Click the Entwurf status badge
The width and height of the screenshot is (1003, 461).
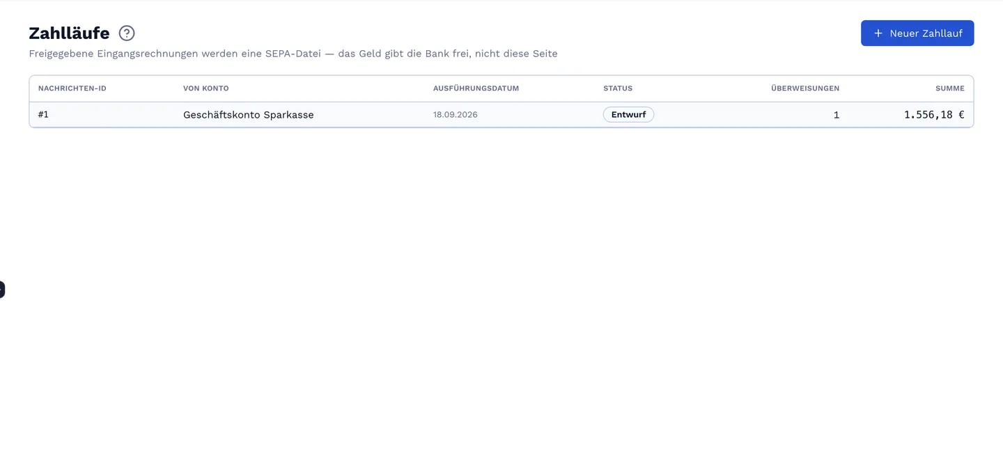coord(628,115)
